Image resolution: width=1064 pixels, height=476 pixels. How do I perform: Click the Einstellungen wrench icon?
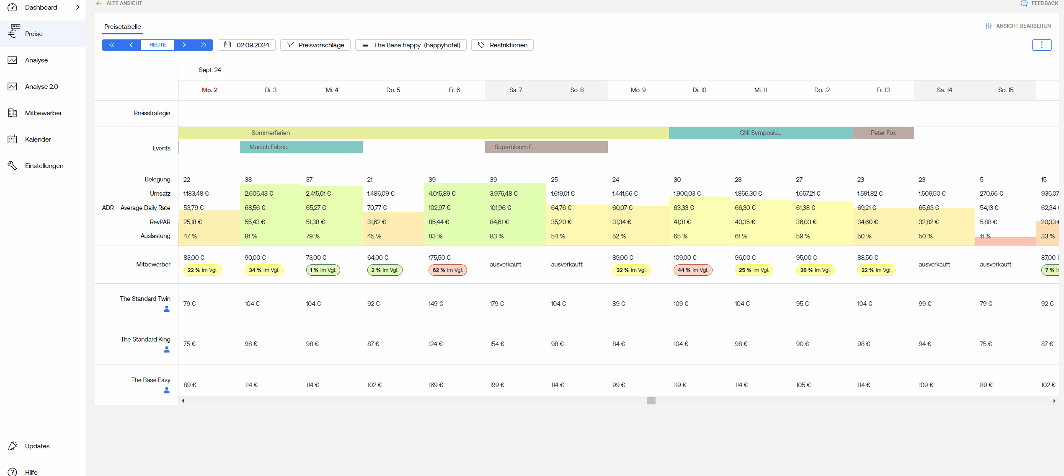[13, 166]
